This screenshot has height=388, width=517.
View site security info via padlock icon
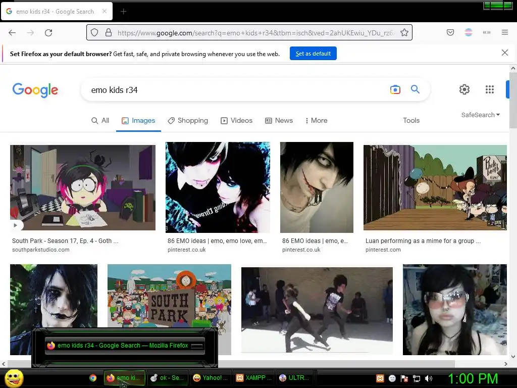[109, 32]
